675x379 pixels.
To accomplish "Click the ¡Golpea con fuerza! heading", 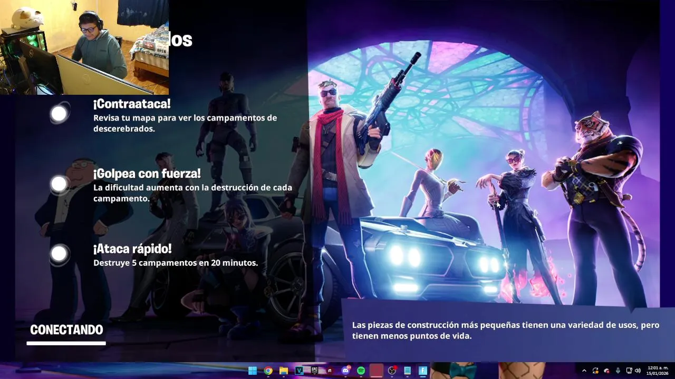I will [x=147, y=174].
